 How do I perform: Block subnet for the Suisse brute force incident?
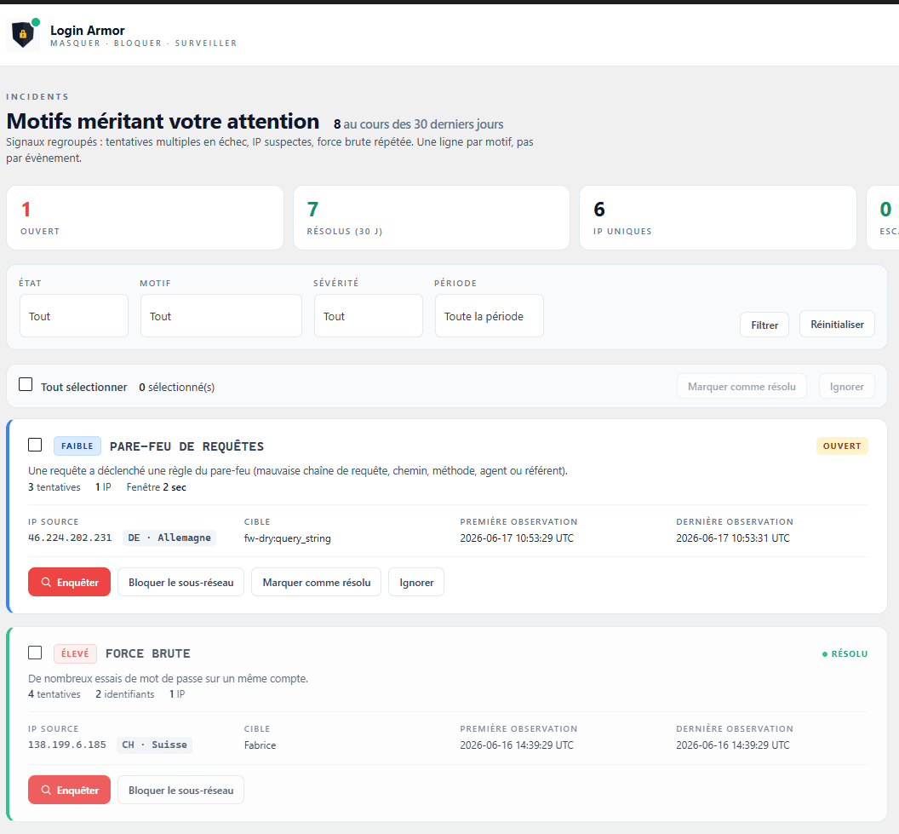pos(181,790)
